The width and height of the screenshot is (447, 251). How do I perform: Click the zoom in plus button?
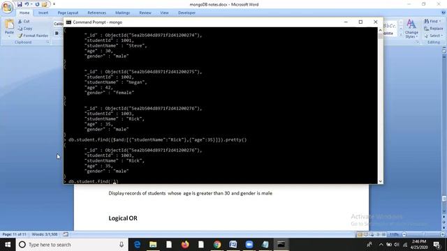click(x=442, y=234)
